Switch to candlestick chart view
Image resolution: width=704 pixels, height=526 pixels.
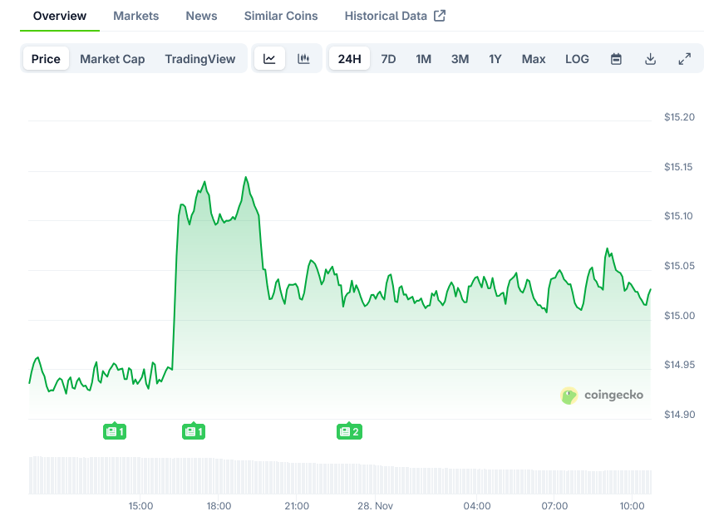[303, 59]
